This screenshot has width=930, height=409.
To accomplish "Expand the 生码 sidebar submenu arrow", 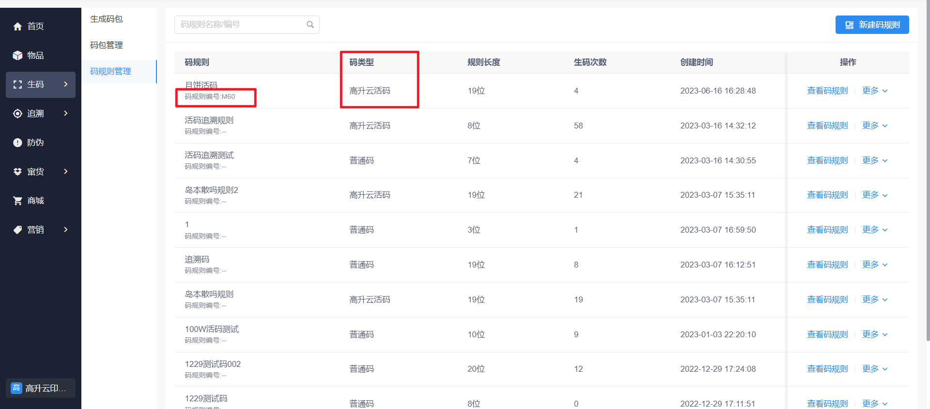I will (x=66, y=84).
